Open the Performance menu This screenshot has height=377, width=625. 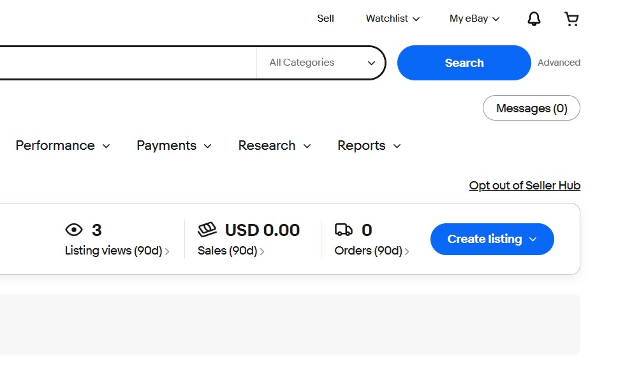coord(62,145)
